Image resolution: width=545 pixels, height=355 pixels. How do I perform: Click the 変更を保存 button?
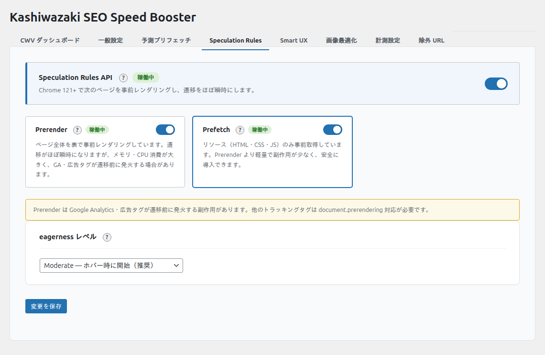pyautogui.click(x=46, y=306)
